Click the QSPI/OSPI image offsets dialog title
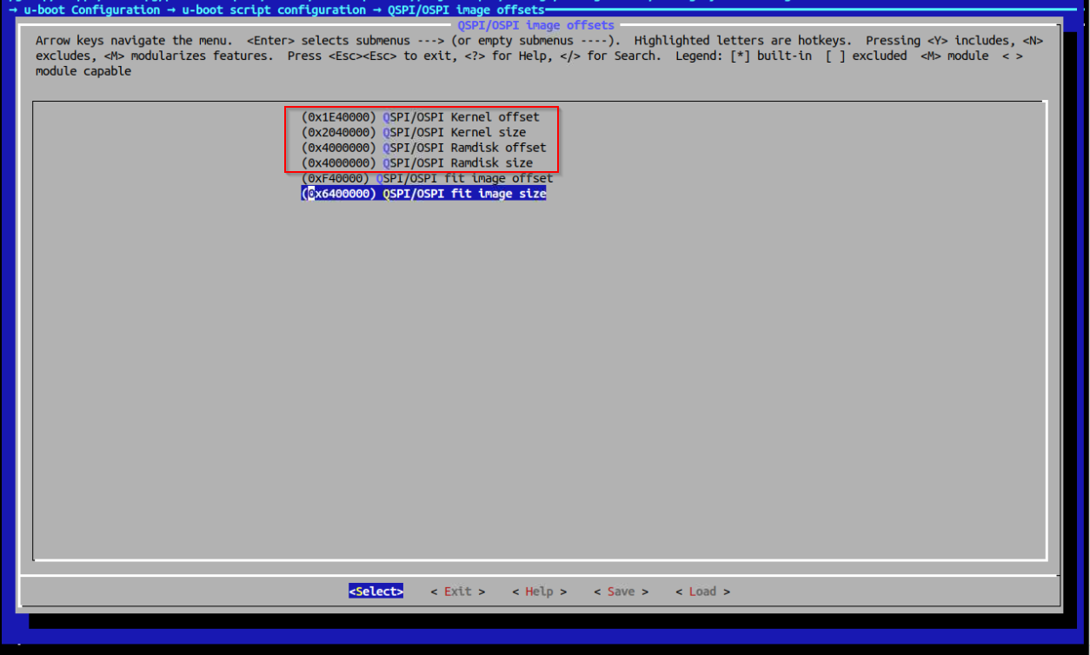 535,25
